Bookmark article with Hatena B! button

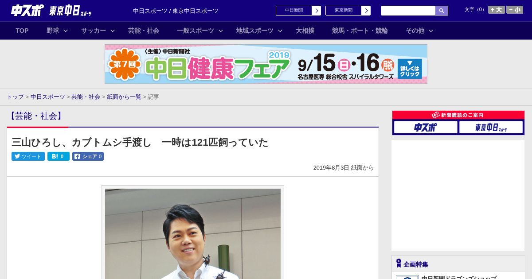pyautogui.click(x=59, y=156)
